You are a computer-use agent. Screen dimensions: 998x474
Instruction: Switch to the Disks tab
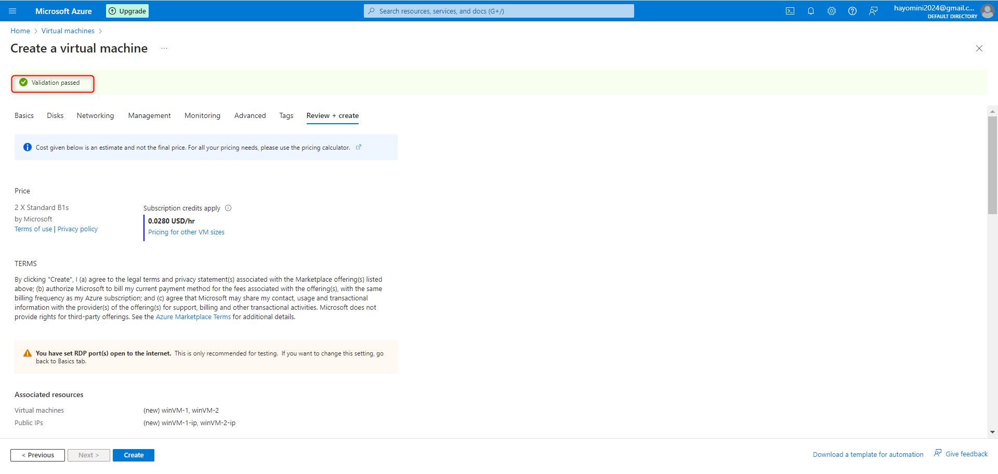tap(55, 115)
